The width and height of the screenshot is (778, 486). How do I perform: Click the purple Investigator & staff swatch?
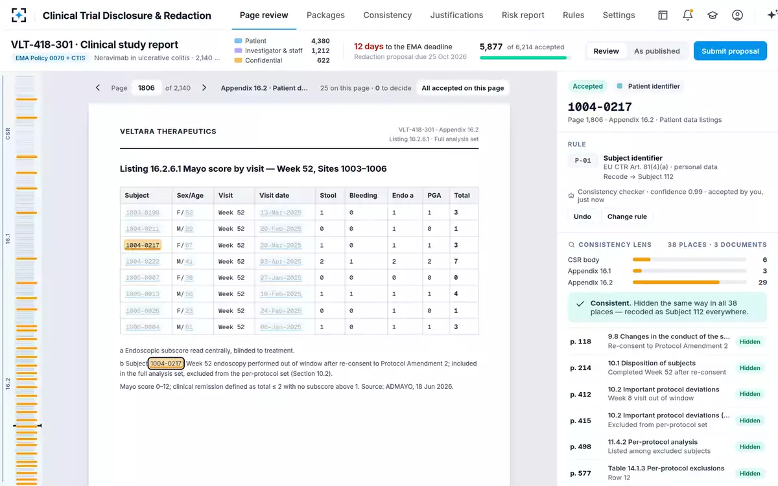point(239,51)
